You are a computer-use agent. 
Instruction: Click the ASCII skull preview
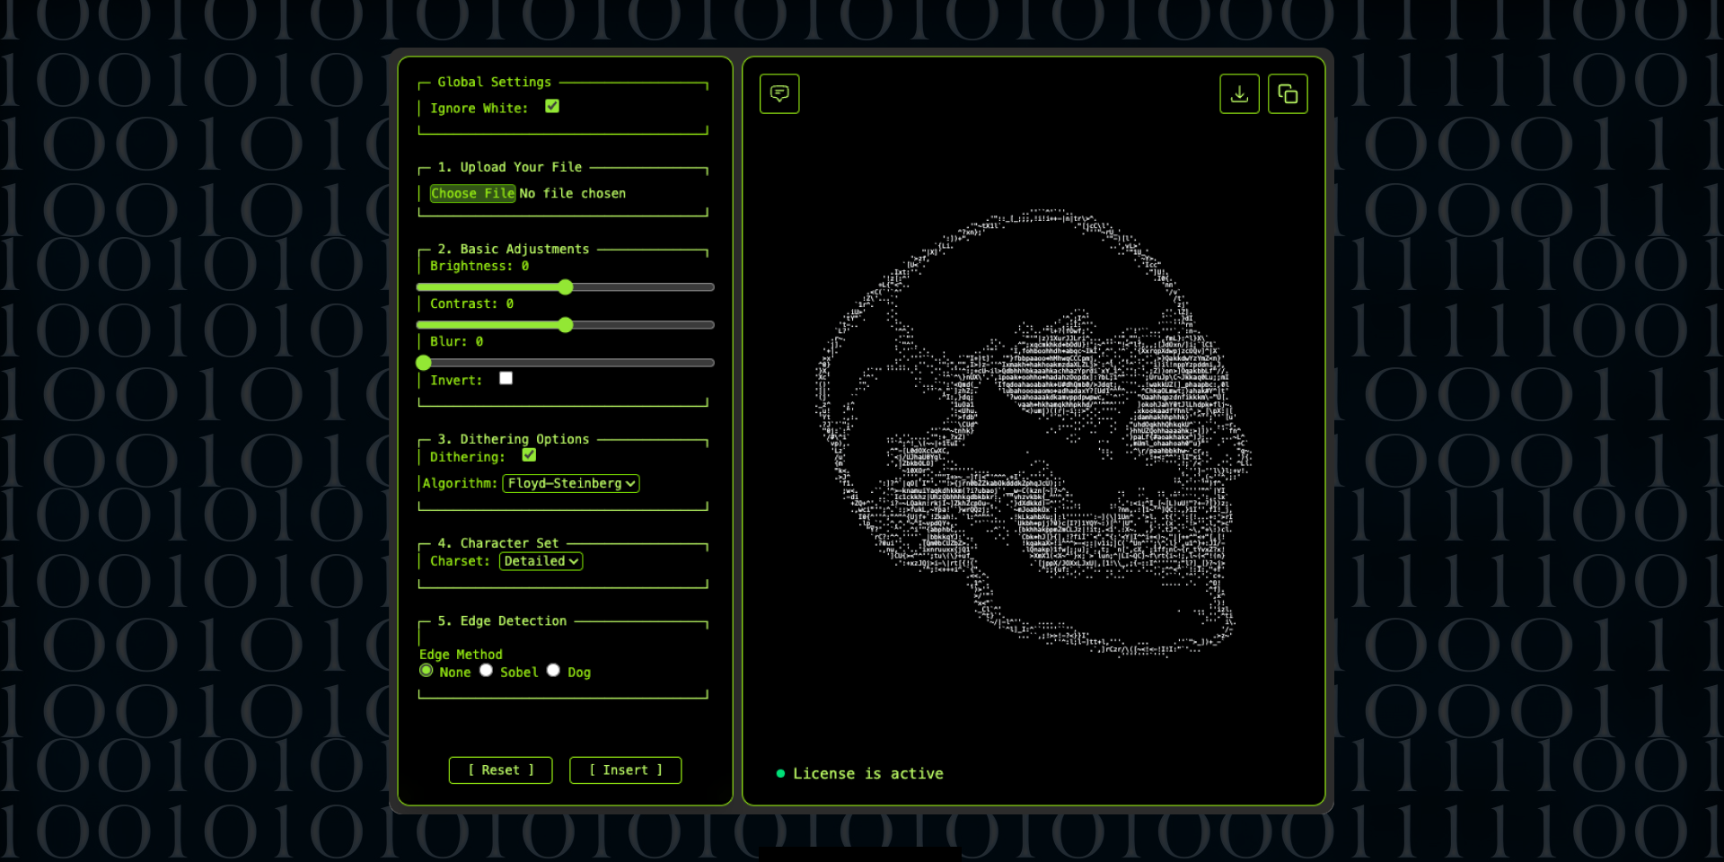tap(1033, 431)
